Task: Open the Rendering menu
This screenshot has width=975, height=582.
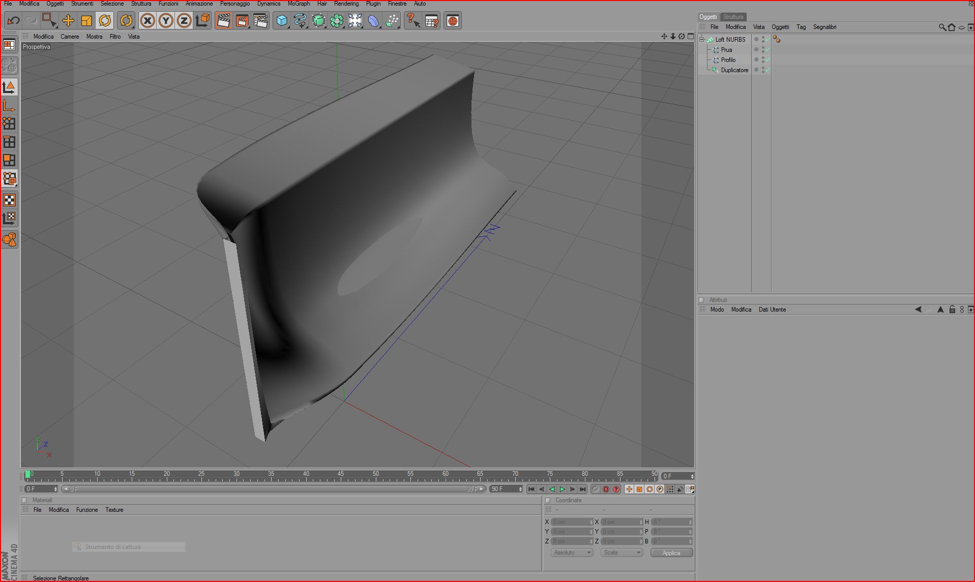Action: (x=346, y=4)
